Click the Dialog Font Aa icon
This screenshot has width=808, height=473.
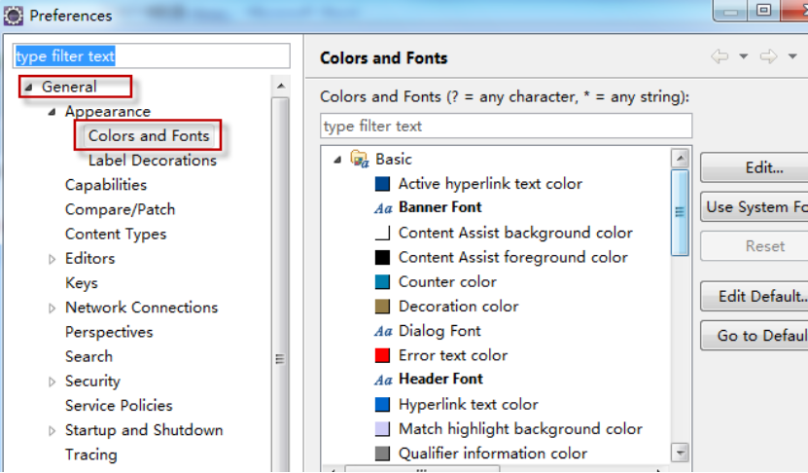coord(383,331)
